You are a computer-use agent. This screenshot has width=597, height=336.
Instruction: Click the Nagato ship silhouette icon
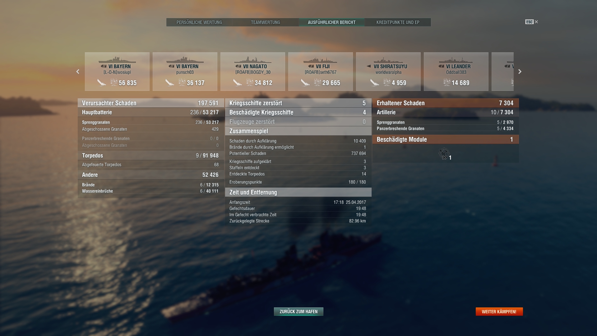pyautogui.click(x=252, y=60)
